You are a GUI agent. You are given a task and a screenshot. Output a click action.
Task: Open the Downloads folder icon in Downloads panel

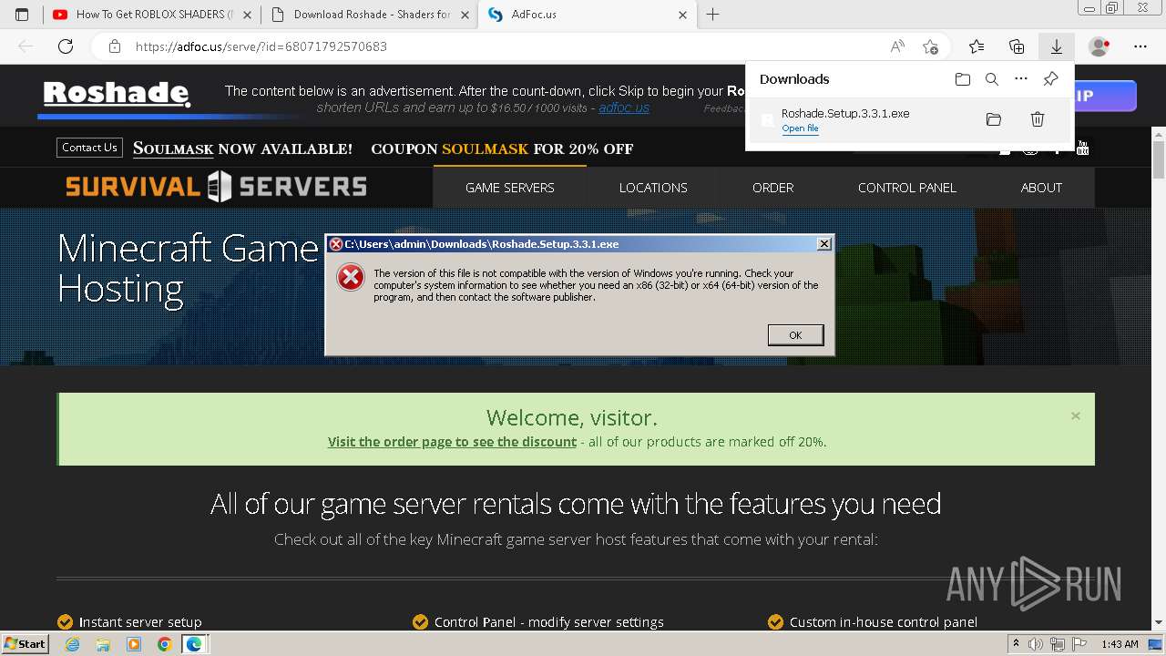(x=963, y=79)
